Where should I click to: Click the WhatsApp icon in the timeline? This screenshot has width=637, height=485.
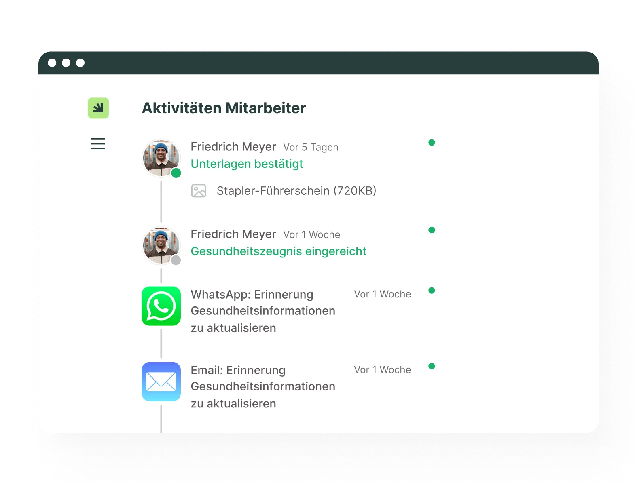pyautogui.click(x=161, y=306)
